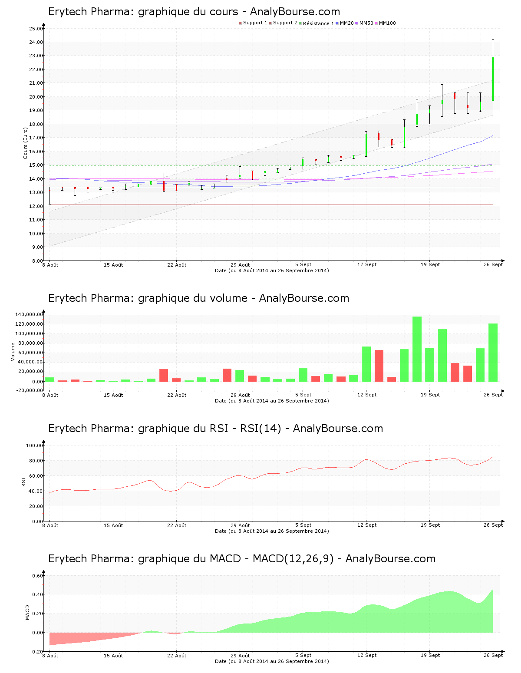
Task: Click the tallest green volume bar
Action: (417, 349)
